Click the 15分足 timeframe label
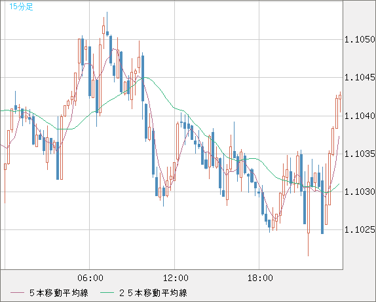376x302 pixels. click(21, 7)
